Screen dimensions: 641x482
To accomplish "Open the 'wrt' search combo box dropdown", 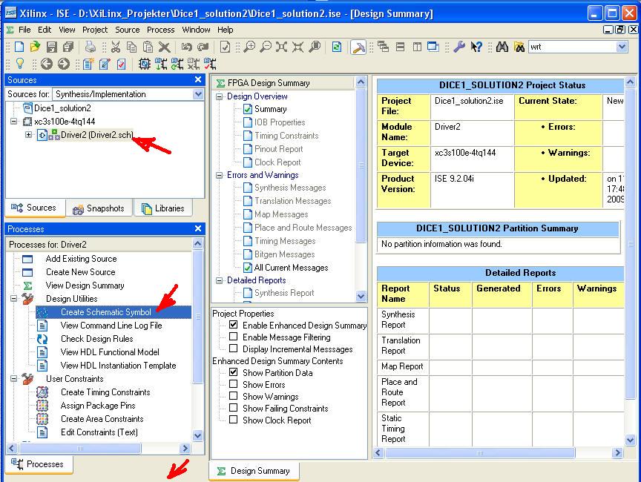I will (x=622, y=47).
